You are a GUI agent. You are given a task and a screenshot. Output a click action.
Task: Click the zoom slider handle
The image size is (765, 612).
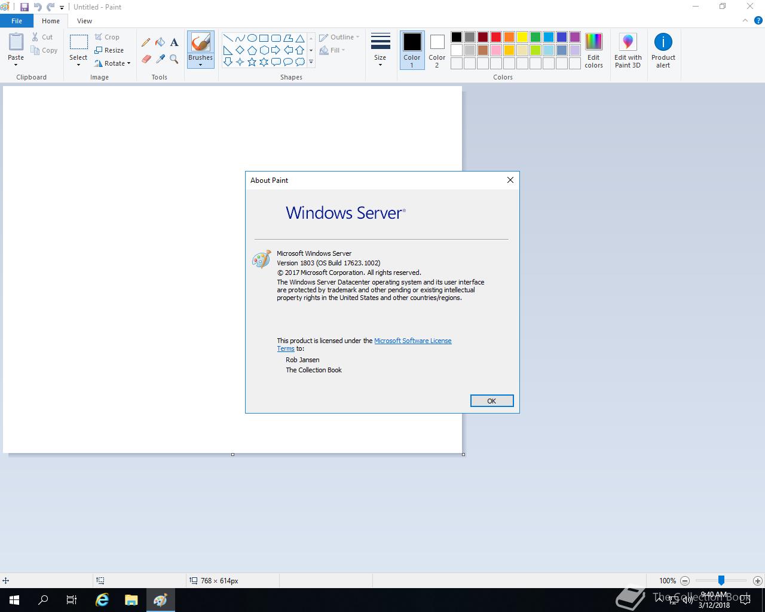(721, 580)
